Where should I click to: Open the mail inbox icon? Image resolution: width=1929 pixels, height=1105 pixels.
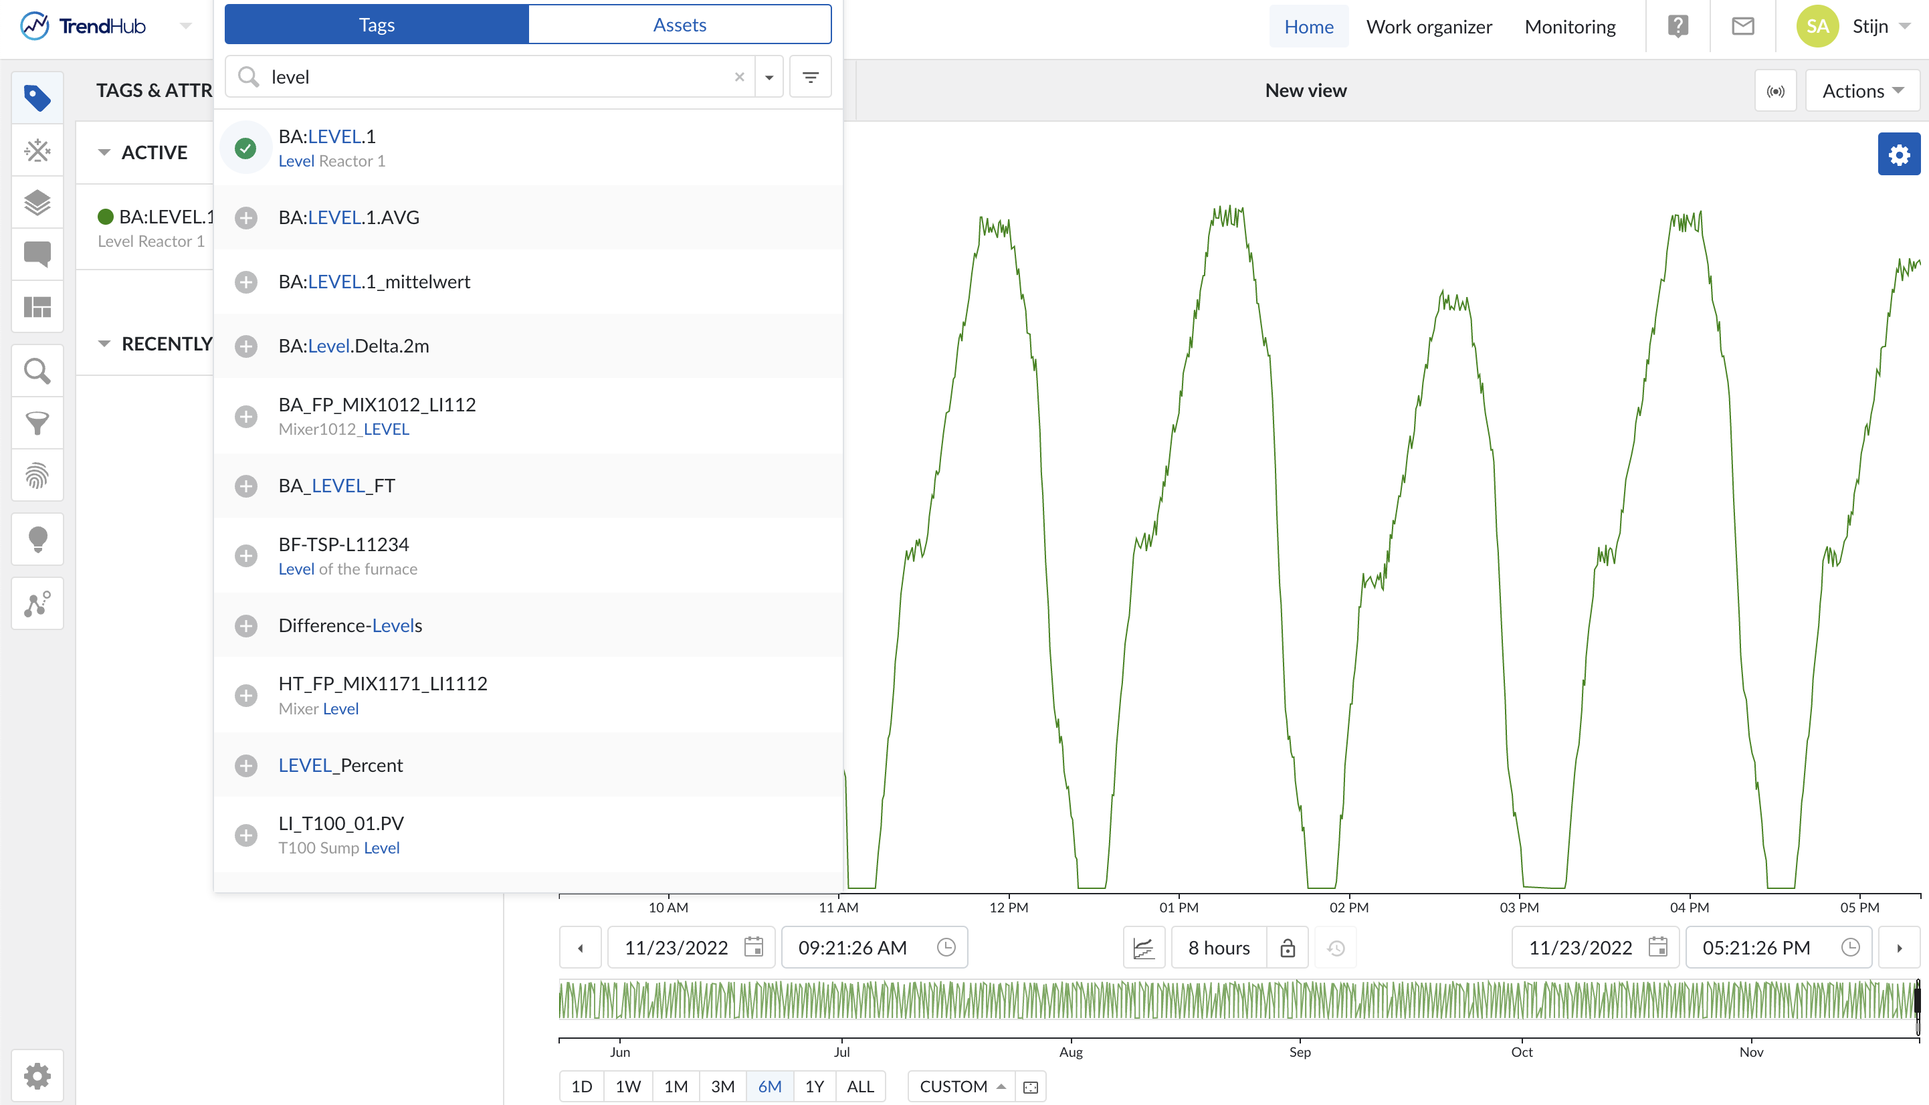click(x=1742, y=27)
